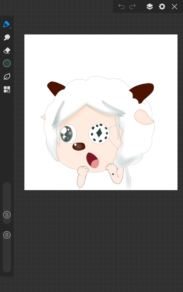The height and width of the screenshot is (292, 183).
Task: Click the right brown horn
Action: [143, 92]
